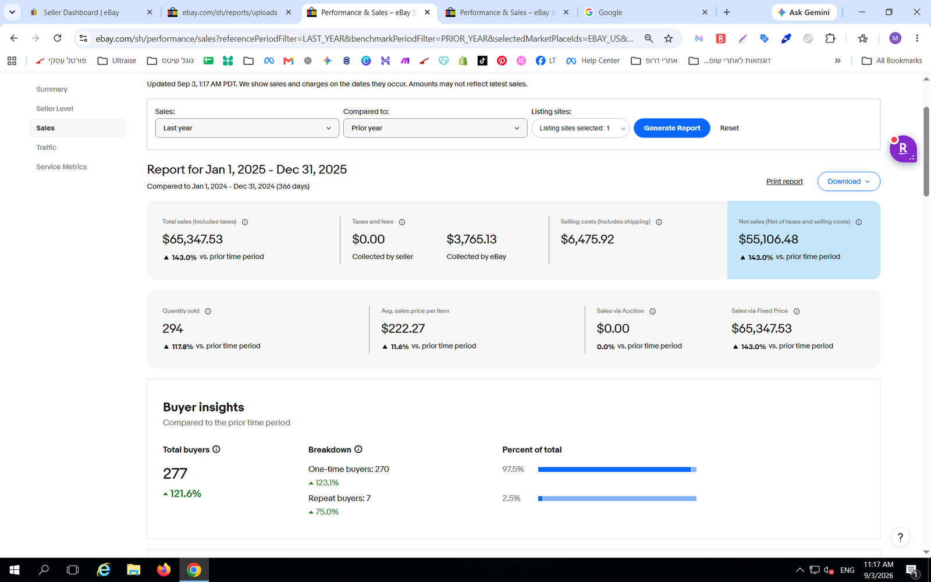Image resolution: width=931 pixels, height=582 pixels.
Task: Select Traffic in the sidebar
Action: 47,148
